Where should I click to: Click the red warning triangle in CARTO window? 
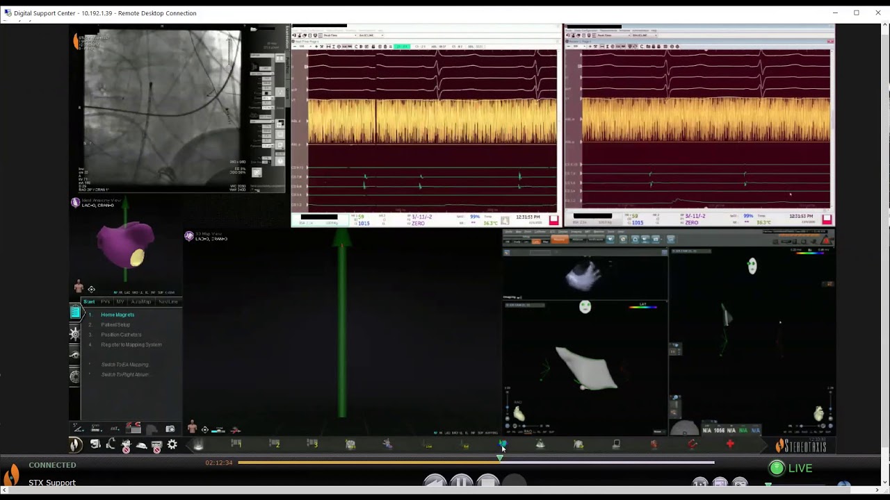[x=825, y=240]
